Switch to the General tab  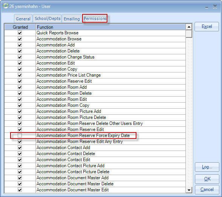[x=23, y=19]
